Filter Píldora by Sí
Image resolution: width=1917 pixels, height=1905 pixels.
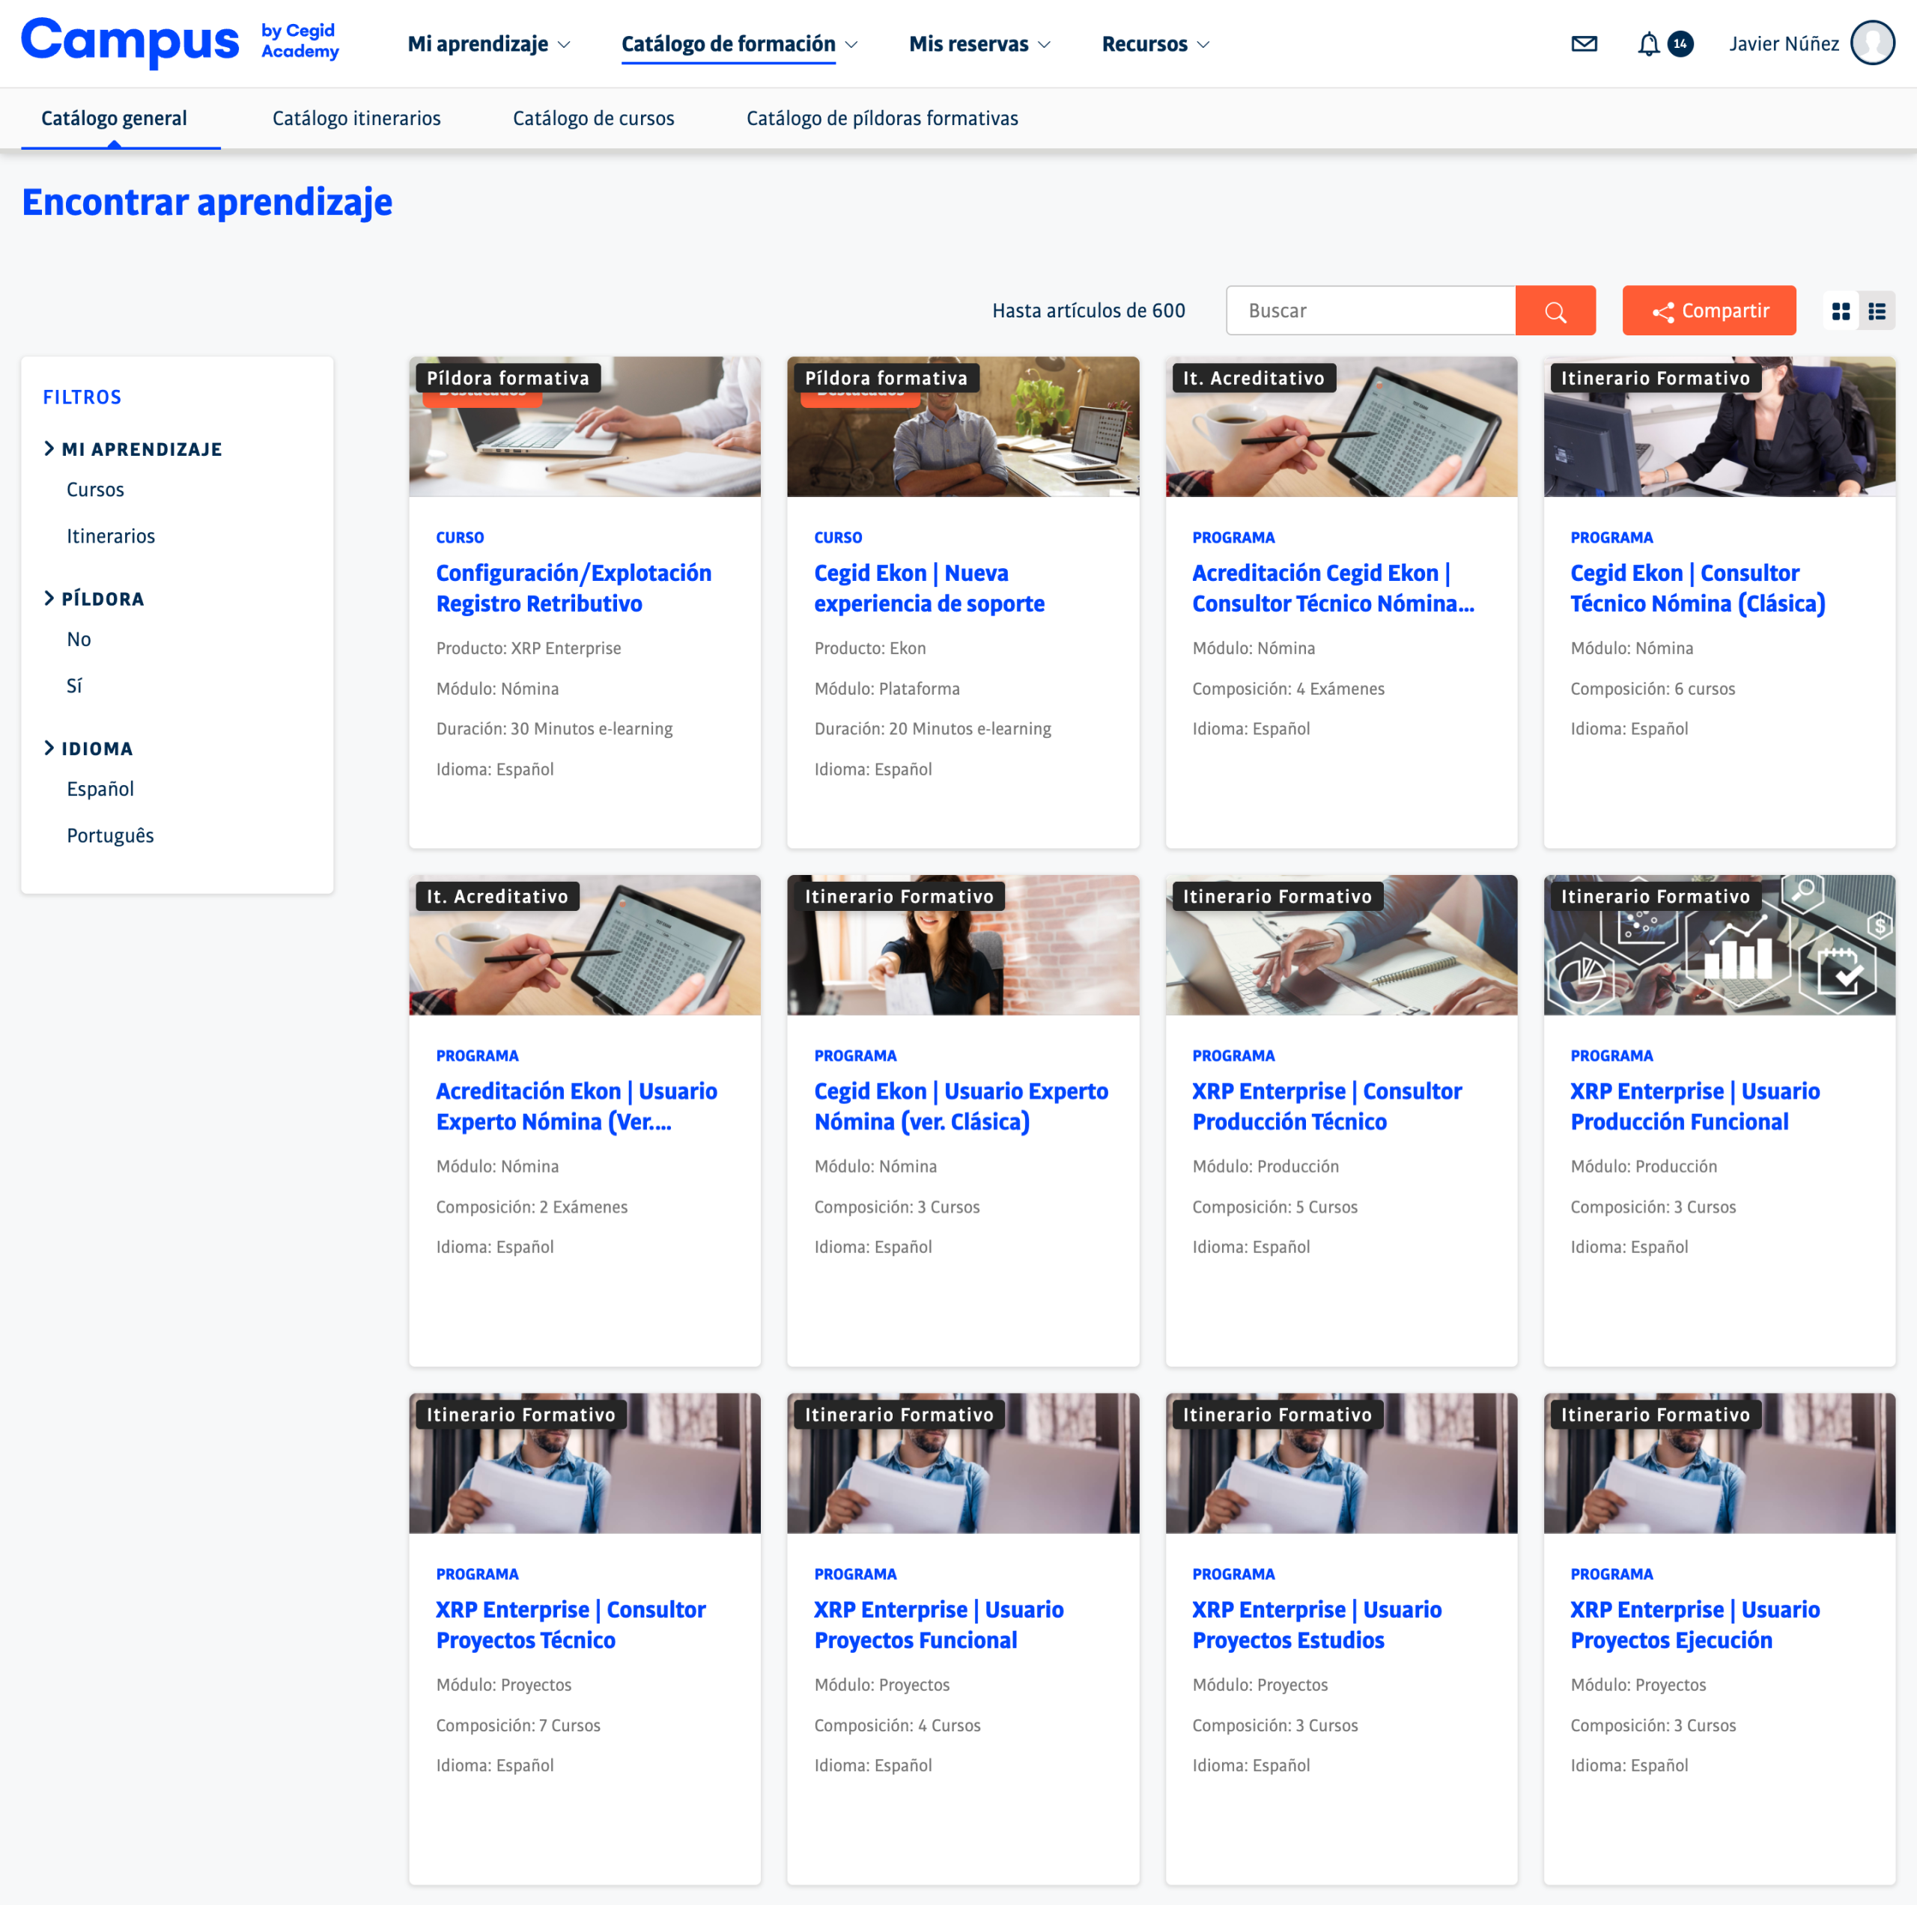pos(74,686)
